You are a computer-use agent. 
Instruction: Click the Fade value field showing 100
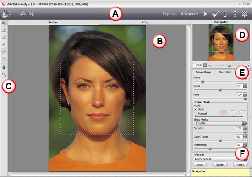coord(240,94)
